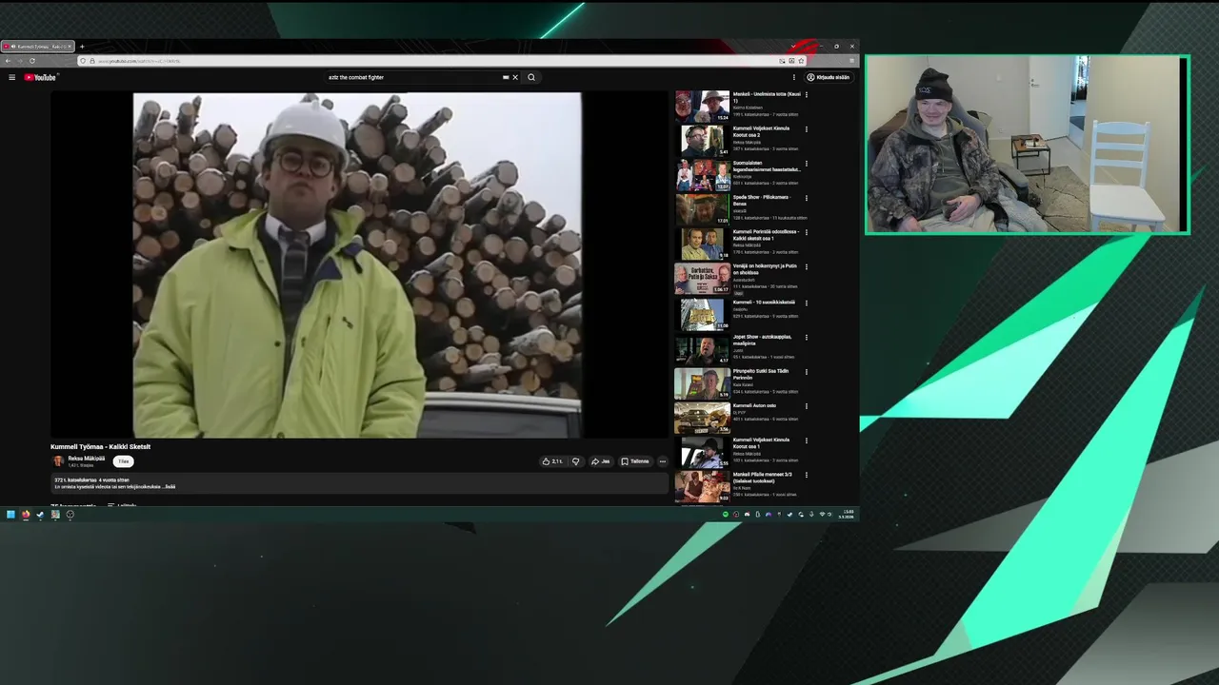Open the Windows Start menu
The height and width of the screenshot is (685, 1219).
10,515
